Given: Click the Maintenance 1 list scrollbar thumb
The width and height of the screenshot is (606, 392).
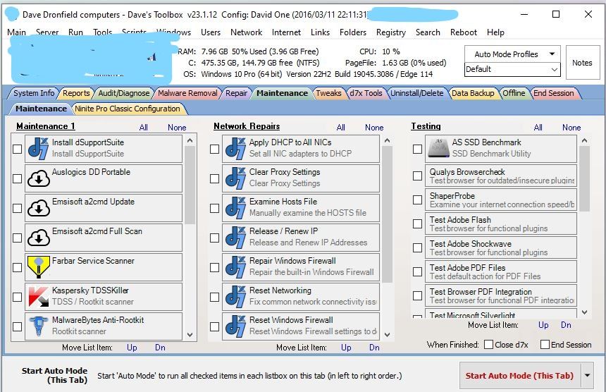Looking at the screenshot, I should (190, 185).
